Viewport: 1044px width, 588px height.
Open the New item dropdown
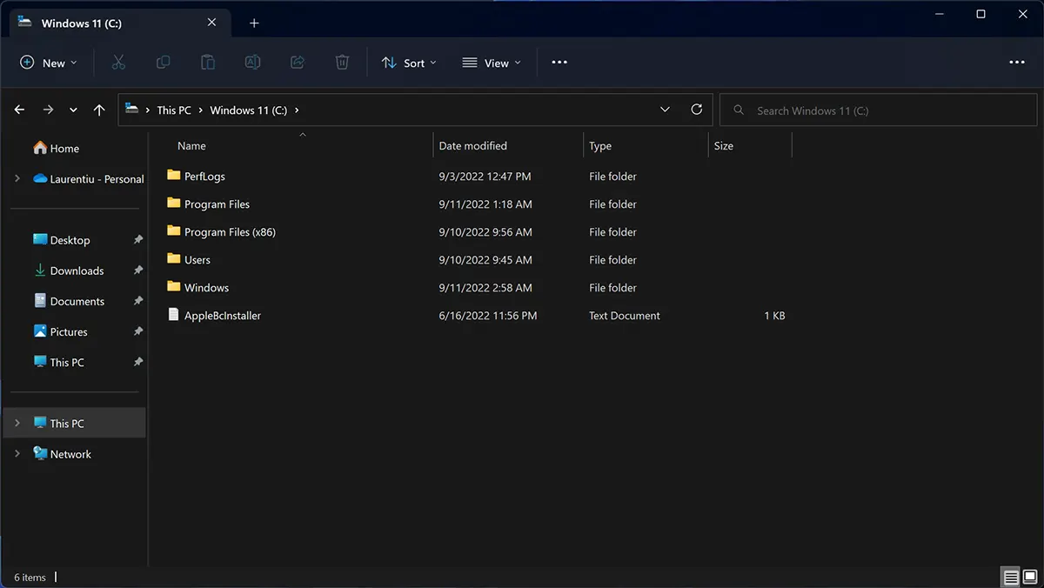[49, 63]
